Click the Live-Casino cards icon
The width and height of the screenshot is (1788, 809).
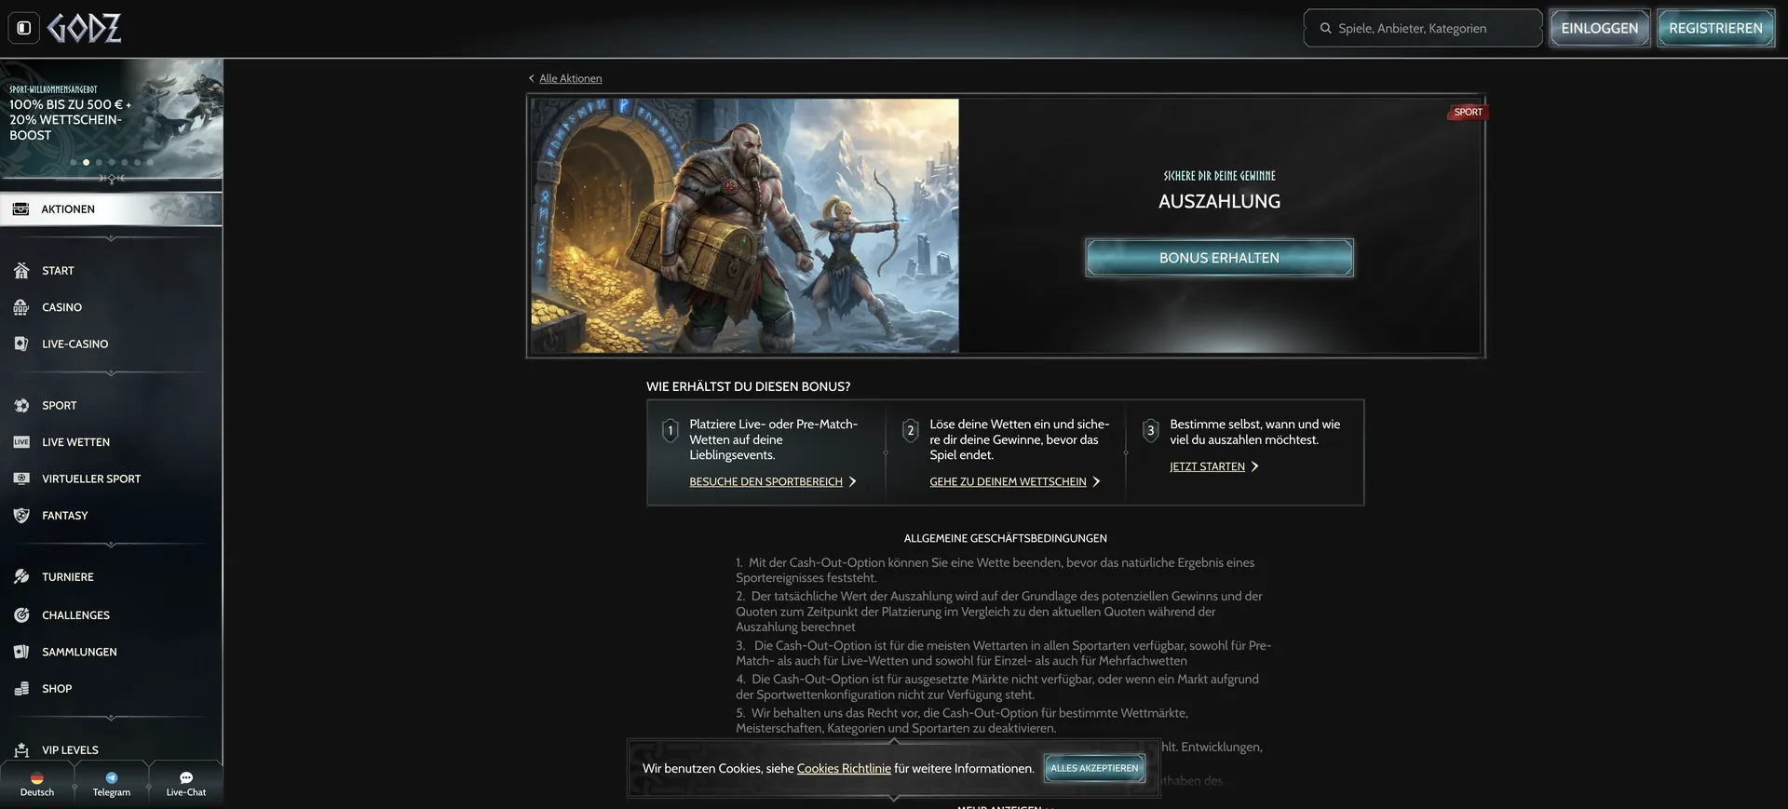tap(21, 344)
